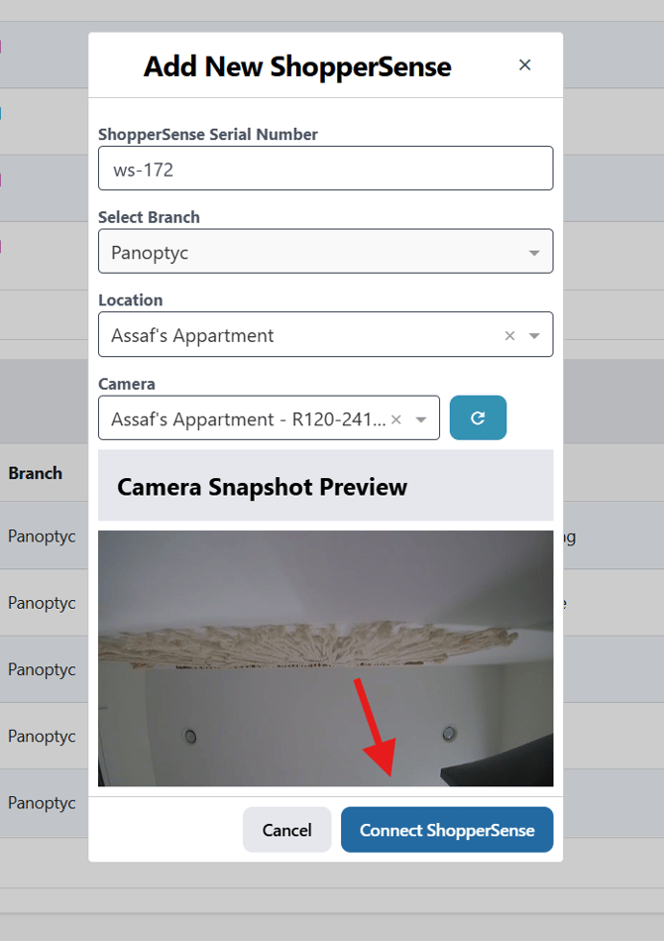Click the camera snapshot preview image
The width and height of the screenshot is (664, 941).
click(325, 657)
